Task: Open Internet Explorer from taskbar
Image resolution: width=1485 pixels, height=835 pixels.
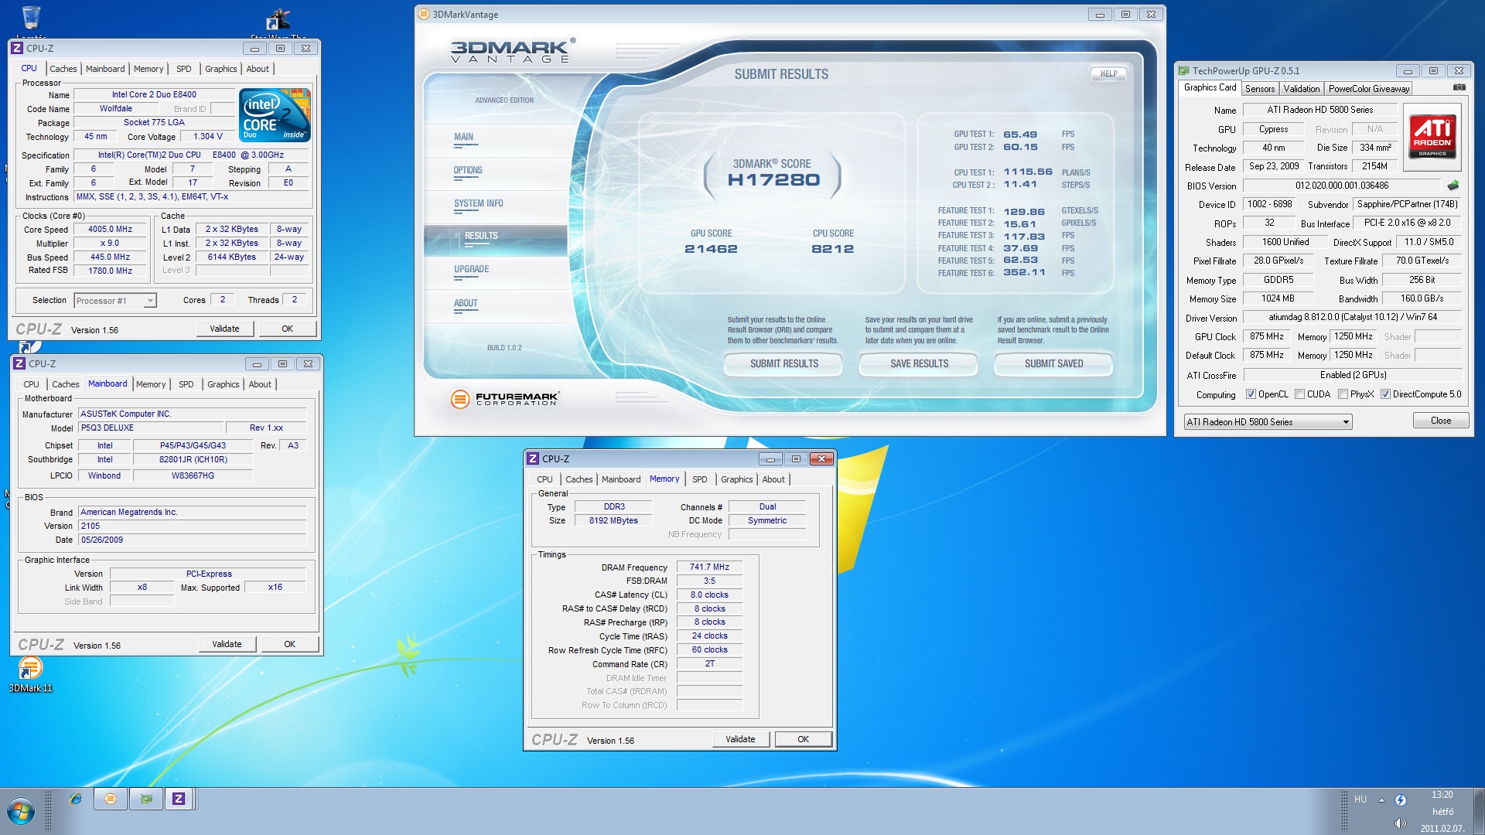Action: pyautogui.click(x=75, y=799)
